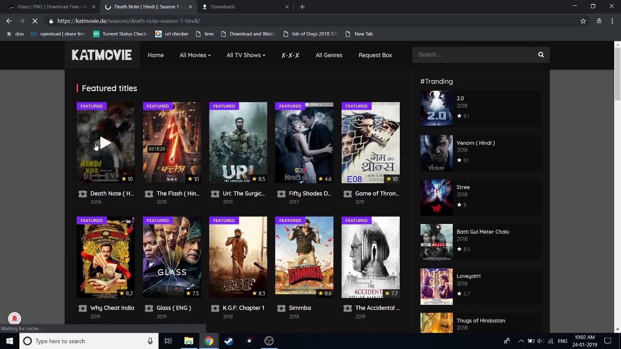Close the Downloads tab
Viewport: 621px width, 349px height.
(x=287, y=7)
